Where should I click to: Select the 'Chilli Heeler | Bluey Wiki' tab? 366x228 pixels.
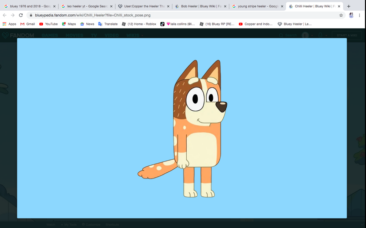315,6
